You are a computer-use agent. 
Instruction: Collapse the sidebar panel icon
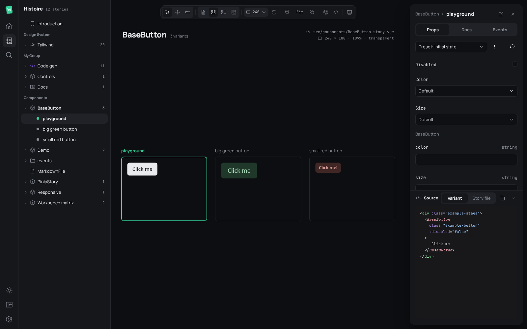[9, 305]
